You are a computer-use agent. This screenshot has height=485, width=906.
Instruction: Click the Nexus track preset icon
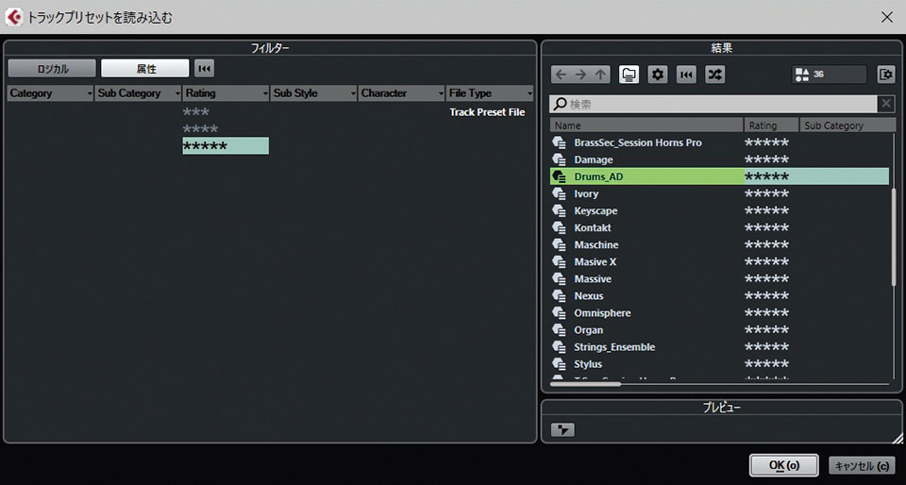[559, 295]
